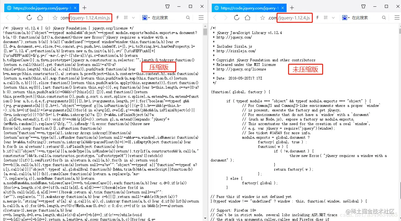401x221 pixels.
Task: Click magnifier search icon in right browser
Action: click(383, 18)
